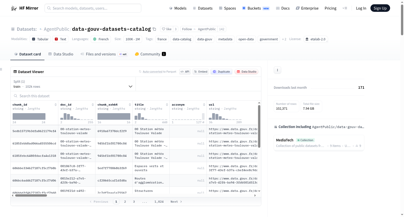Click the data-catalog tag

[x=182, y=39]
